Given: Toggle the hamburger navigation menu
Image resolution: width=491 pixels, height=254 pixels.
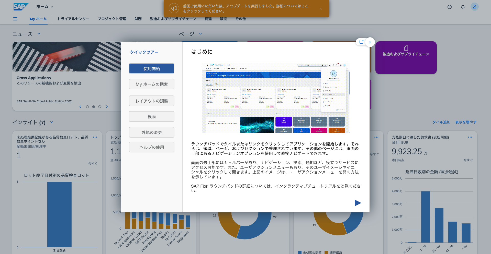Looking at the screenshot, I should [15, 19].
